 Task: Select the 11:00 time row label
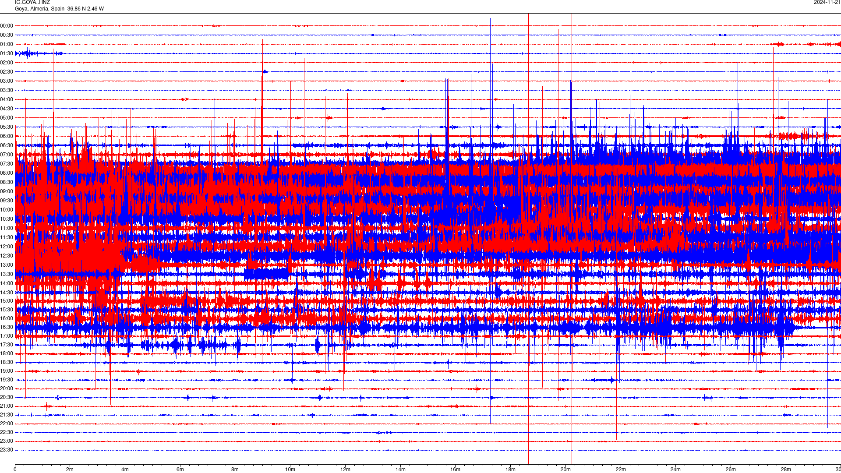coord(7,228)
